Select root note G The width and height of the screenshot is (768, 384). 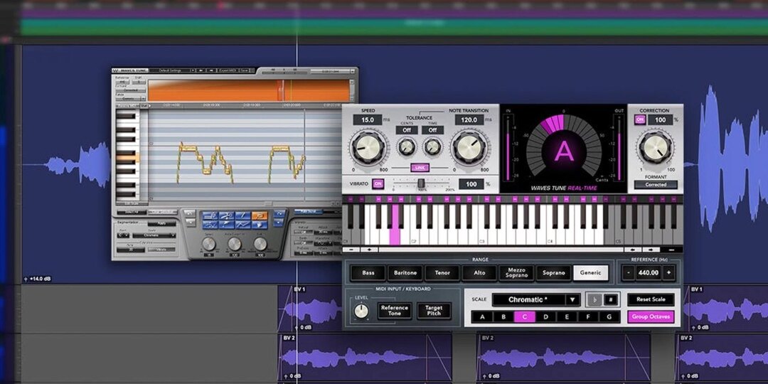click(609, 317)
